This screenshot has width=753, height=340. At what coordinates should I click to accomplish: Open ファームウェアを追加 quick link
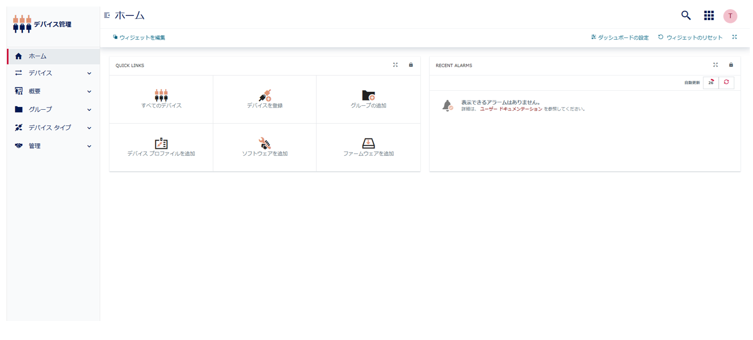[x=368, y=147]
